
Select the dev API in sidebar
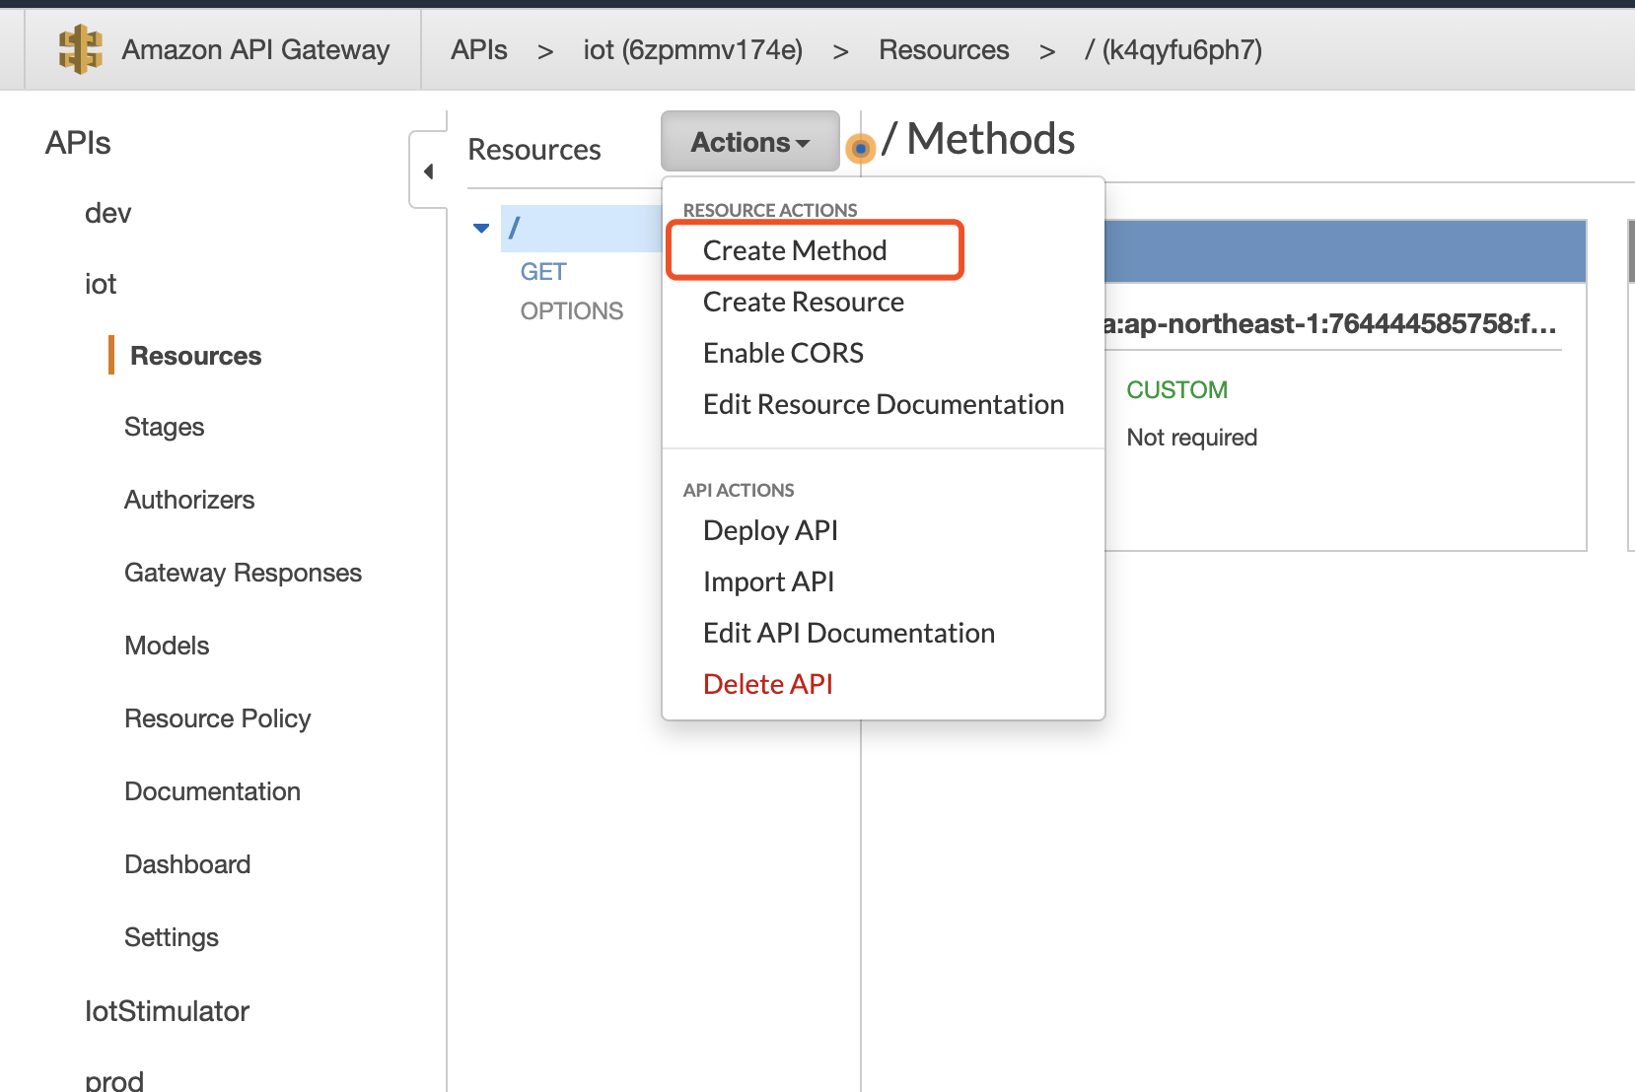[x=108, y=213]
